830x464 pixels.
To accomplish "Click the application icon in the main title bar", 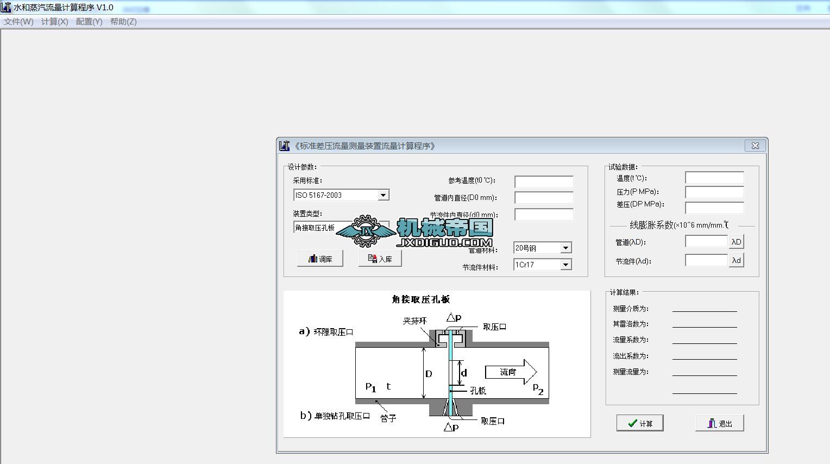I will click(5, 7).
